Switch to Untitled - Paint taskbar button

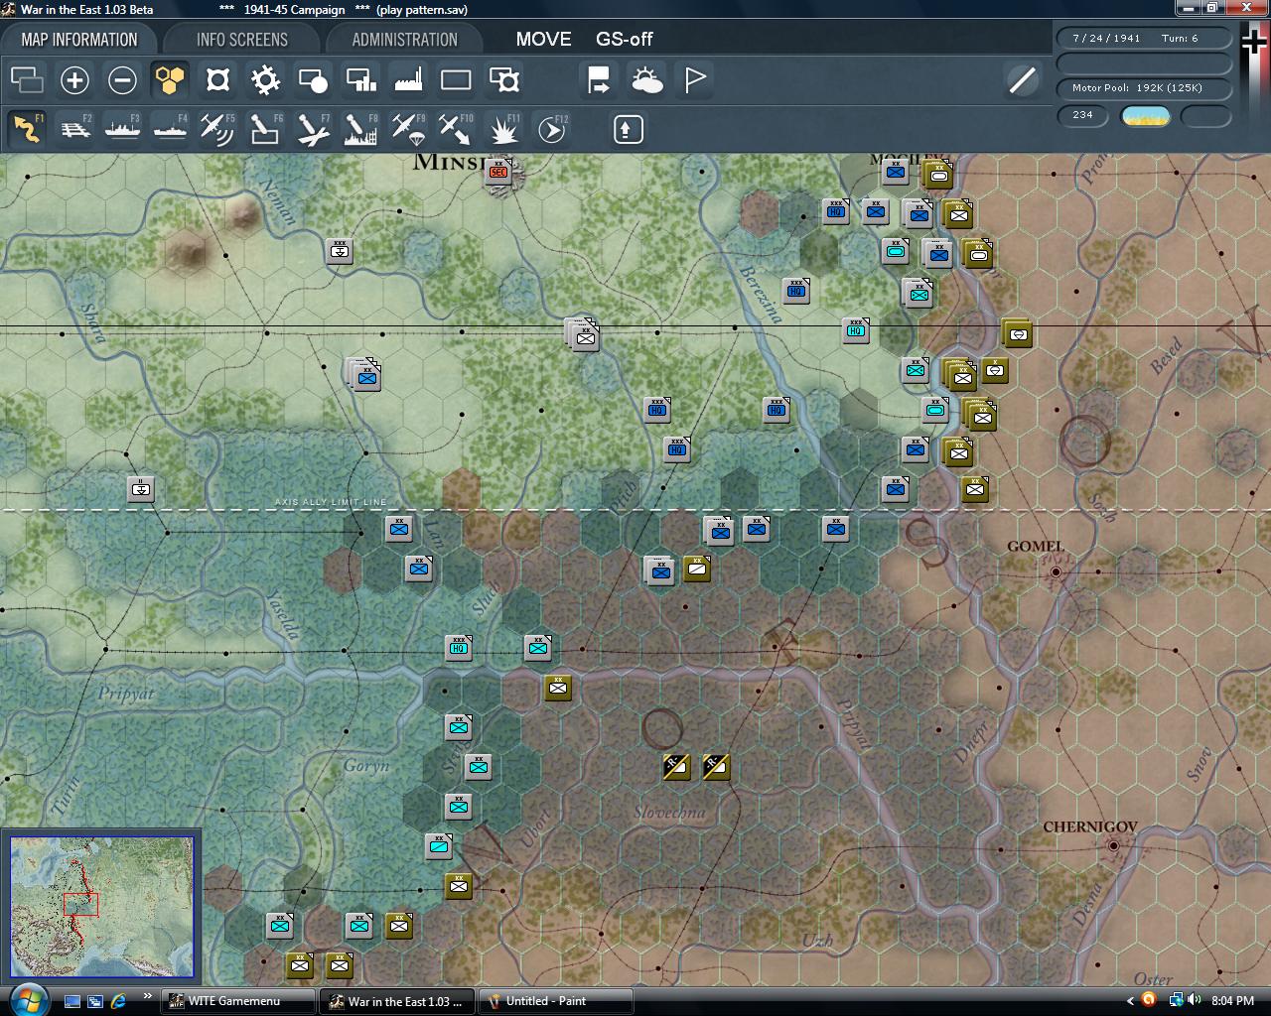pyautogui.click(x=556, y=1001)
